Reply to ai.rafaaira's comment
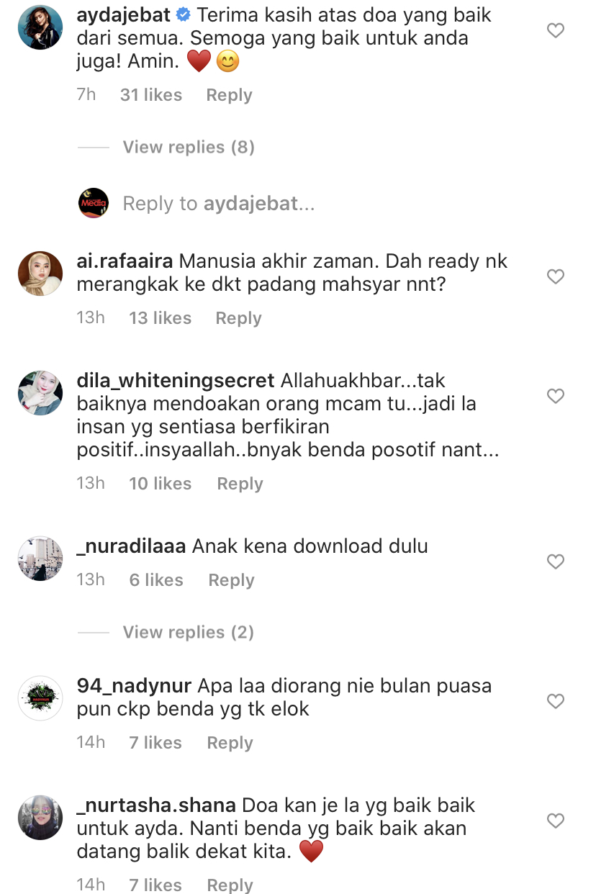The image size is (596, 894). click(x=238, y=318)
